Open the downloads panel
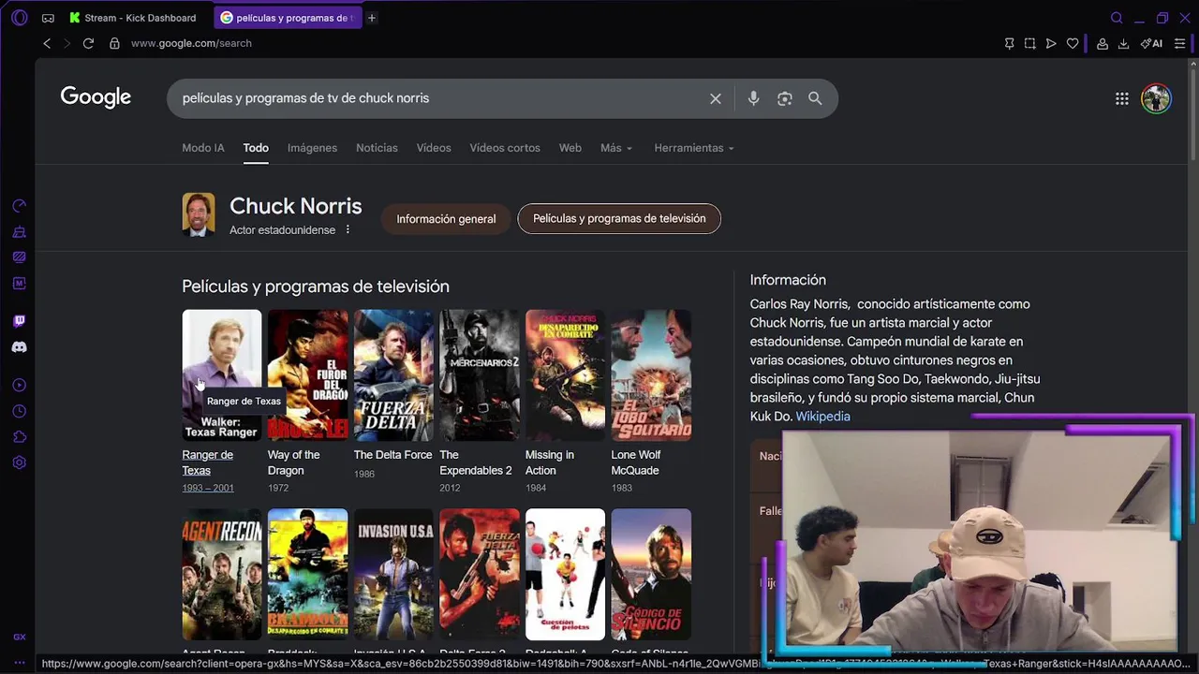This screenshot has width=1199, height=674. point(1123,43)
